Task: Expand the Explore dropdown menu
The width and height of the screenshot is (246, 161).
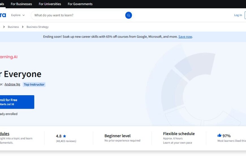Action: (x=18, y=15)
